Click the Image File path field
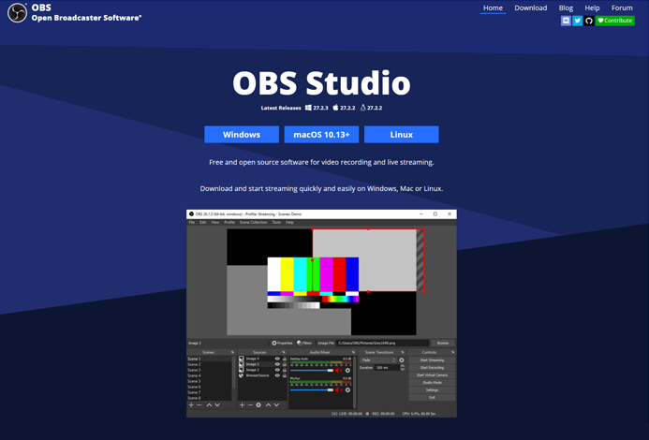Screen dimensions: 649x440 pos(383,344)
